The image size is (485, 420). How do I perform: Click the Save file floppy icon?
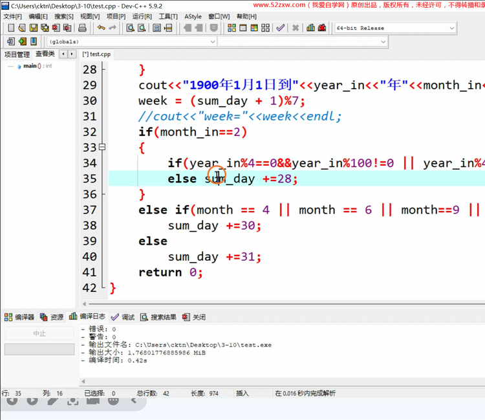pyautogui.click(x=34, y=28)
